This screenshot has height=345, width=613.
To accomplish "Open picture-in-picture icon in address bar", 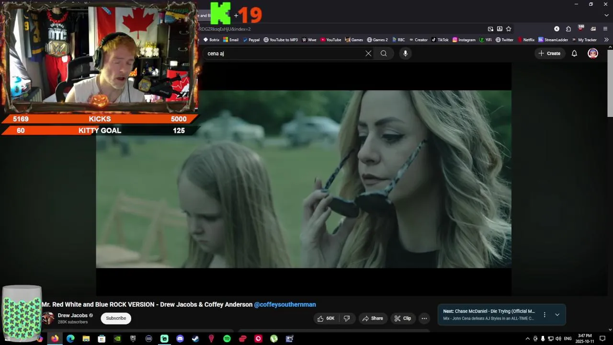I will (490, 29).
